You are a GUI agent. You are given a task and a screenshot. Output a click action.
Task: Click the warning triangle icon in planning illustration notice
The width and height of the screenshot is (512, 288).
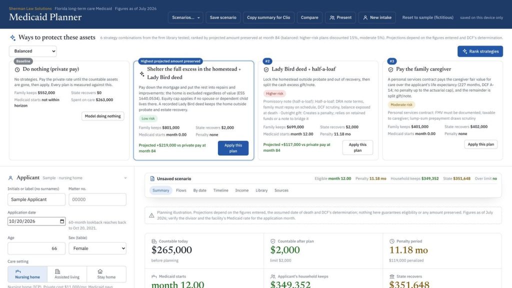[151, 215]
